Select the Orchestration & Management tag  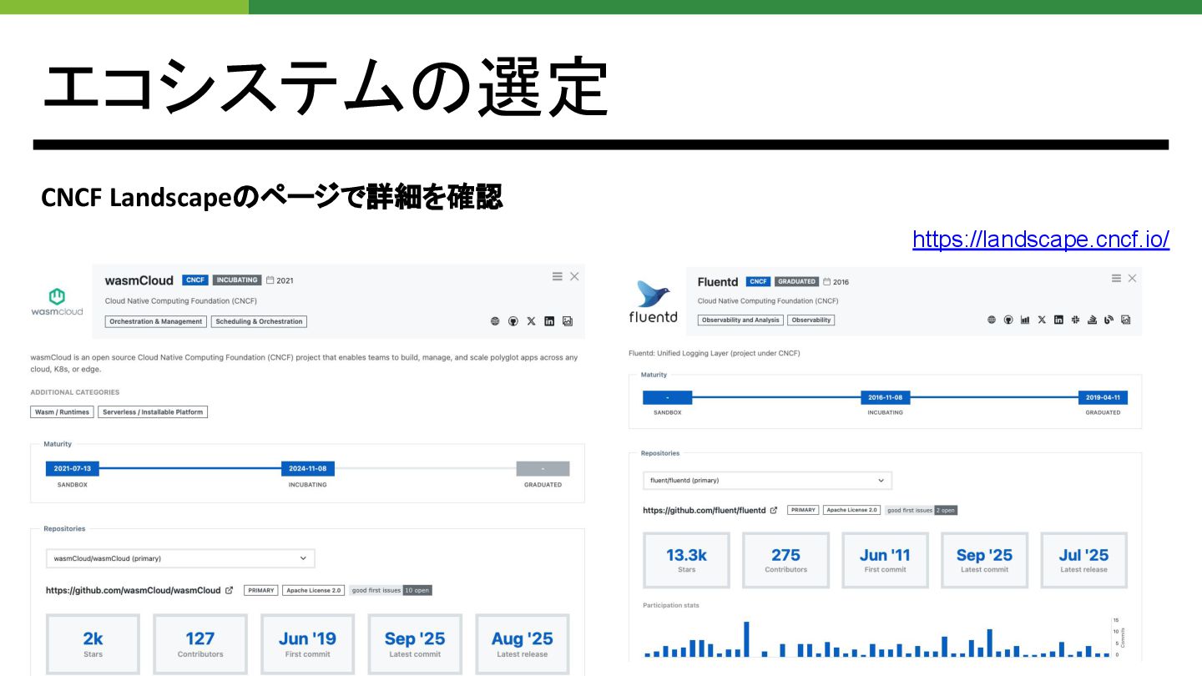coord(156,321)
